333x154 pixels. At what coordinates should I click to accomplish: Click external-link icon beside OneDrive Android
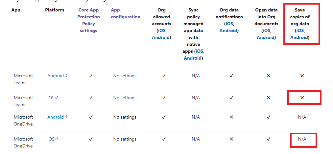click(66, 117)
